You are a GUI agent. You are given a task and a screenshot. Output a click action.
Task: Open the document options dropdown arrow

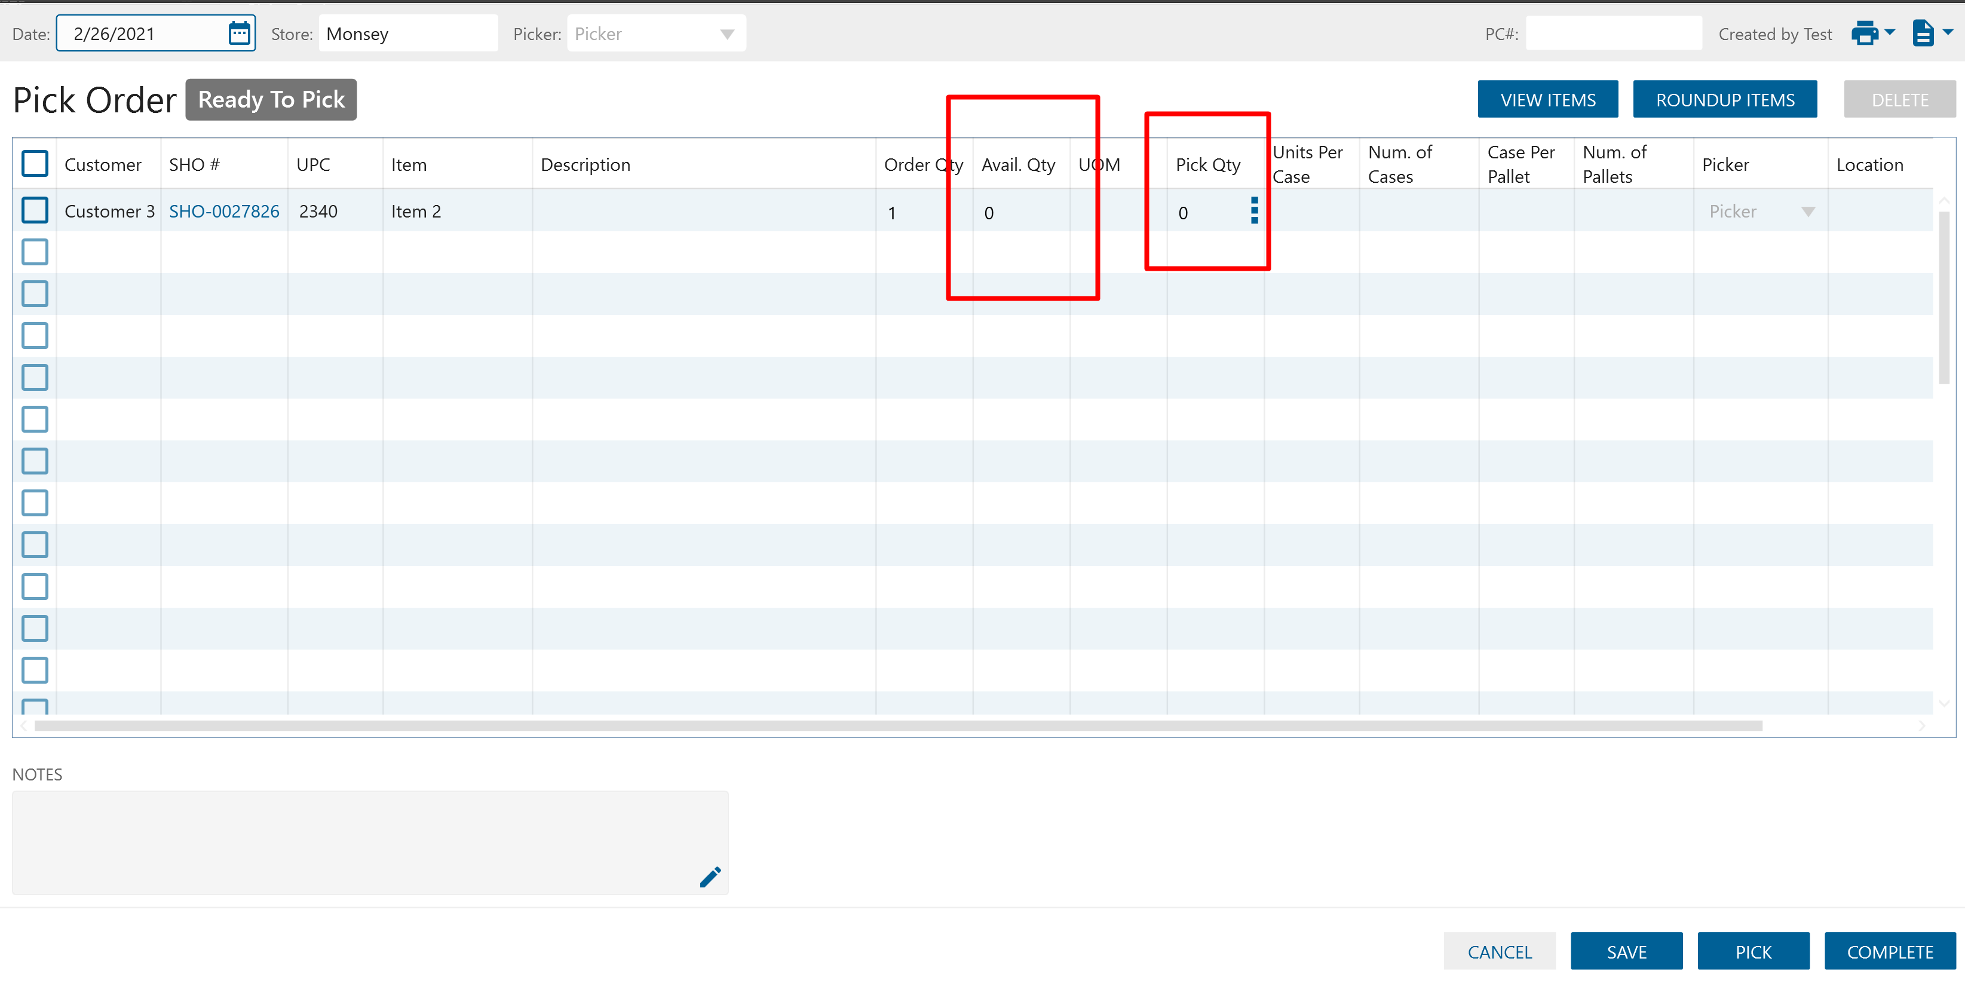(x=1948, y=33)
